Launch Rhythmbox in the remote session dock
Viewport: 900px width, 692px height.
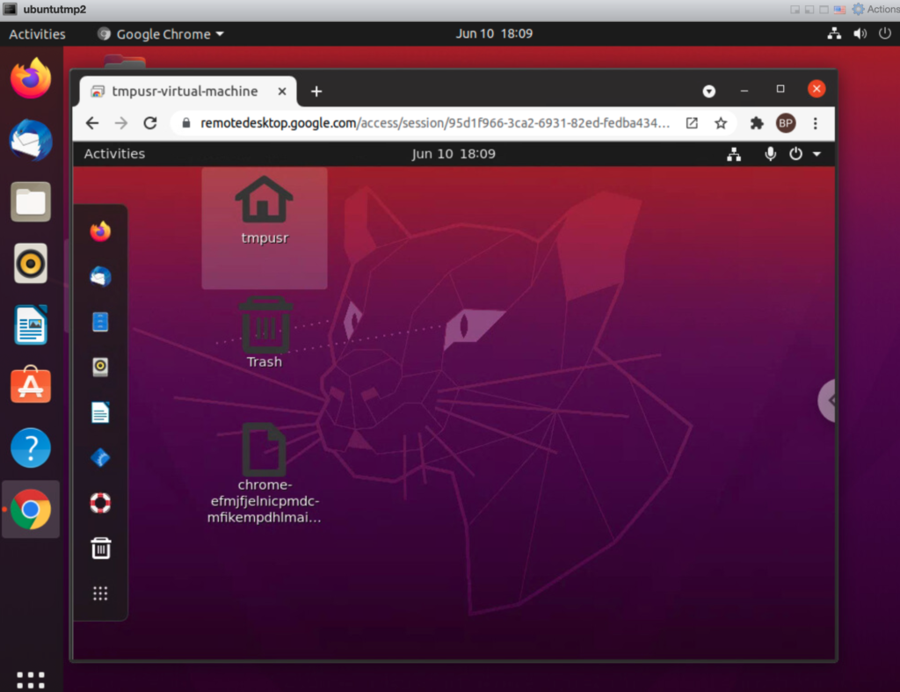point(100,367)
